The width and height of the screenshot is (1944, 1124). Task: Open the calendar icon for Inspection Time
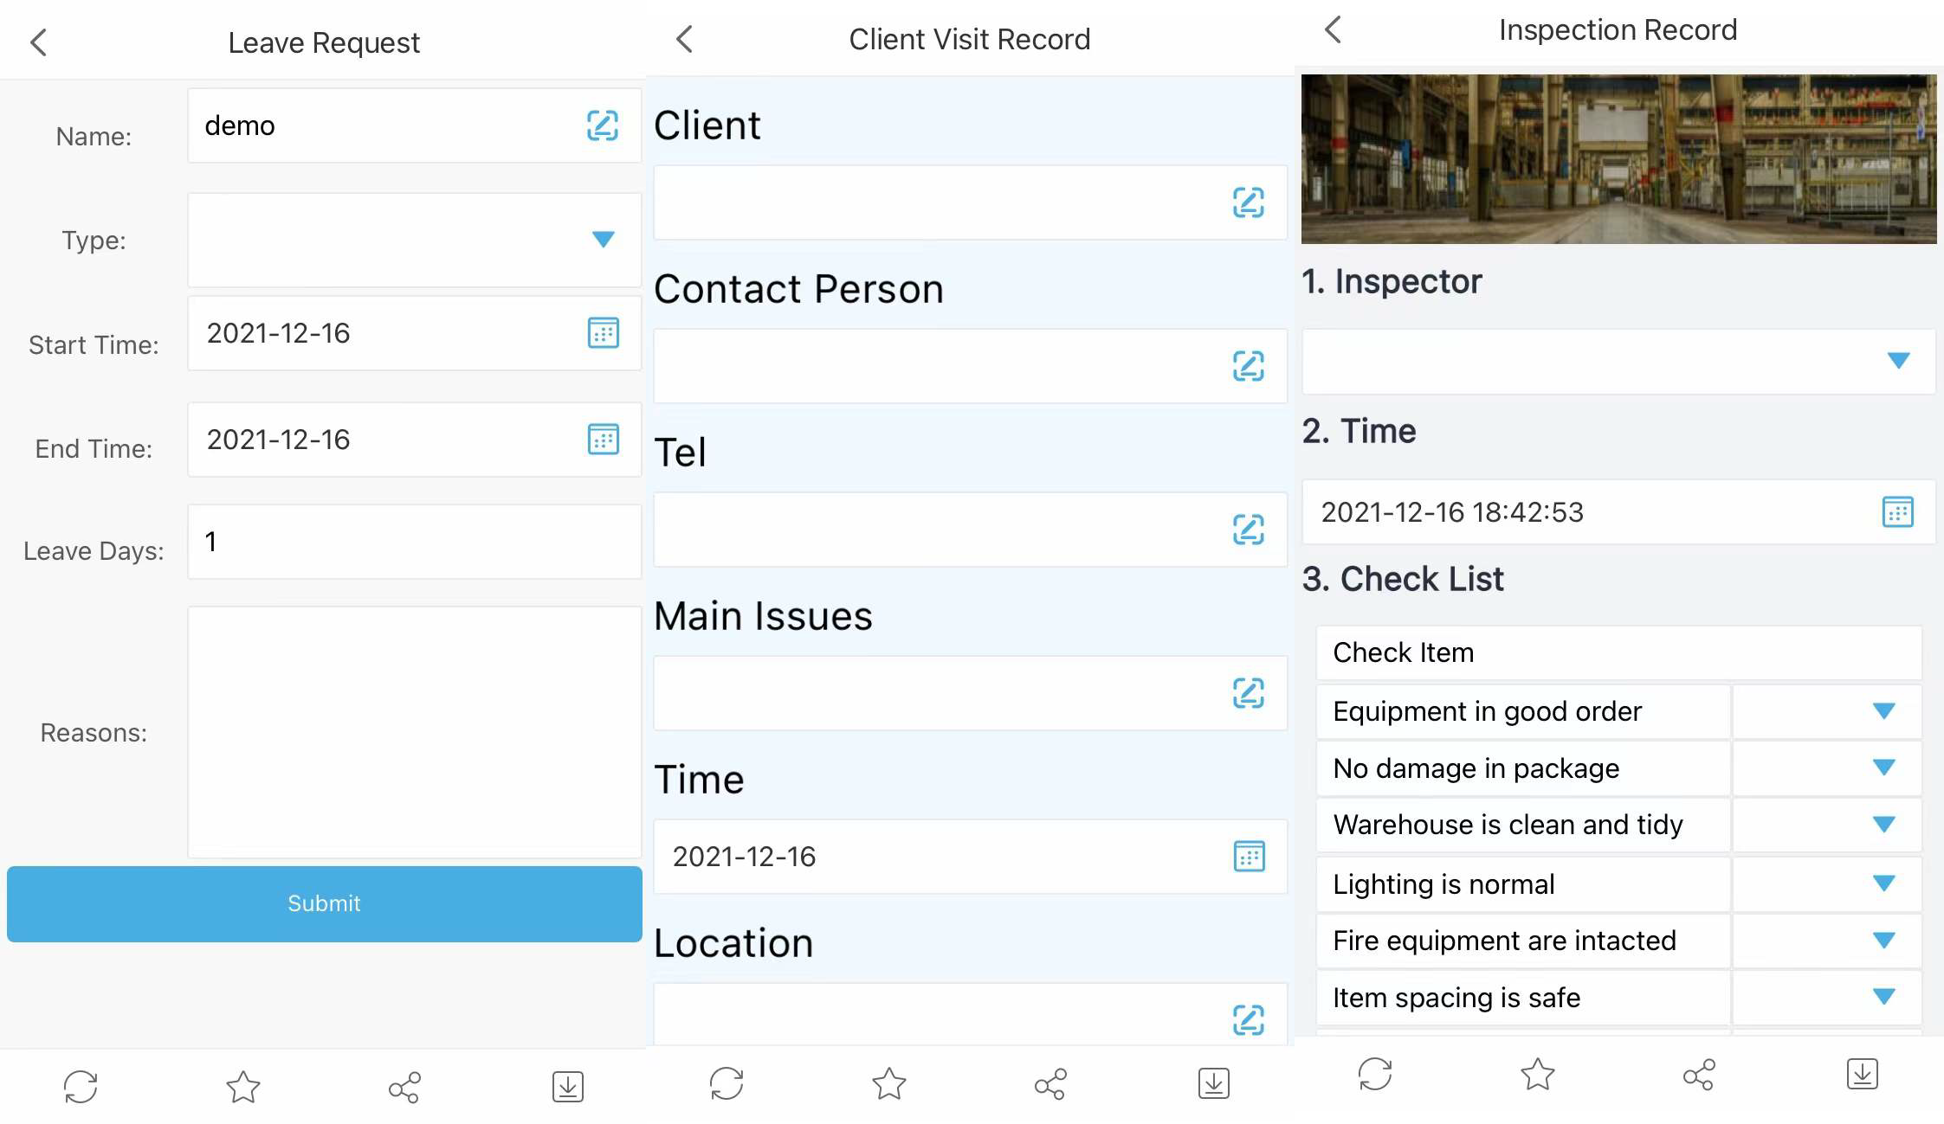[x=1898, y=512]
